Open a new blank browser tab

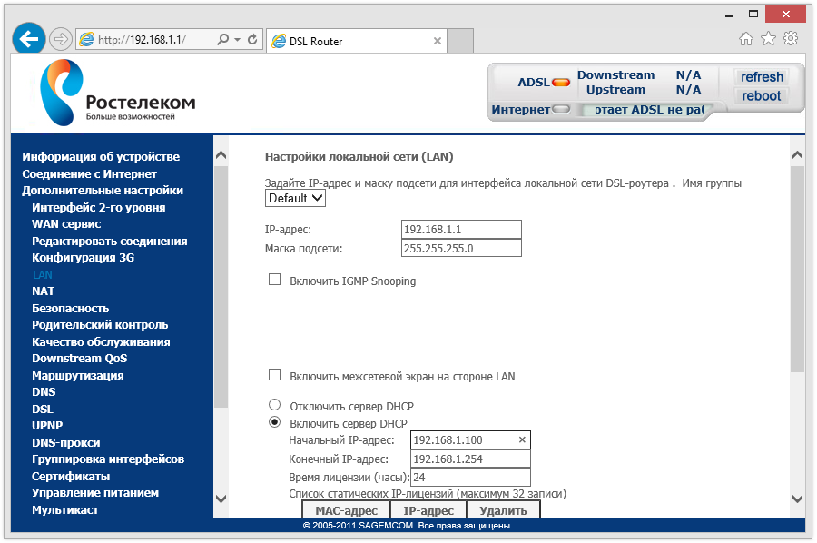(460, 41)
